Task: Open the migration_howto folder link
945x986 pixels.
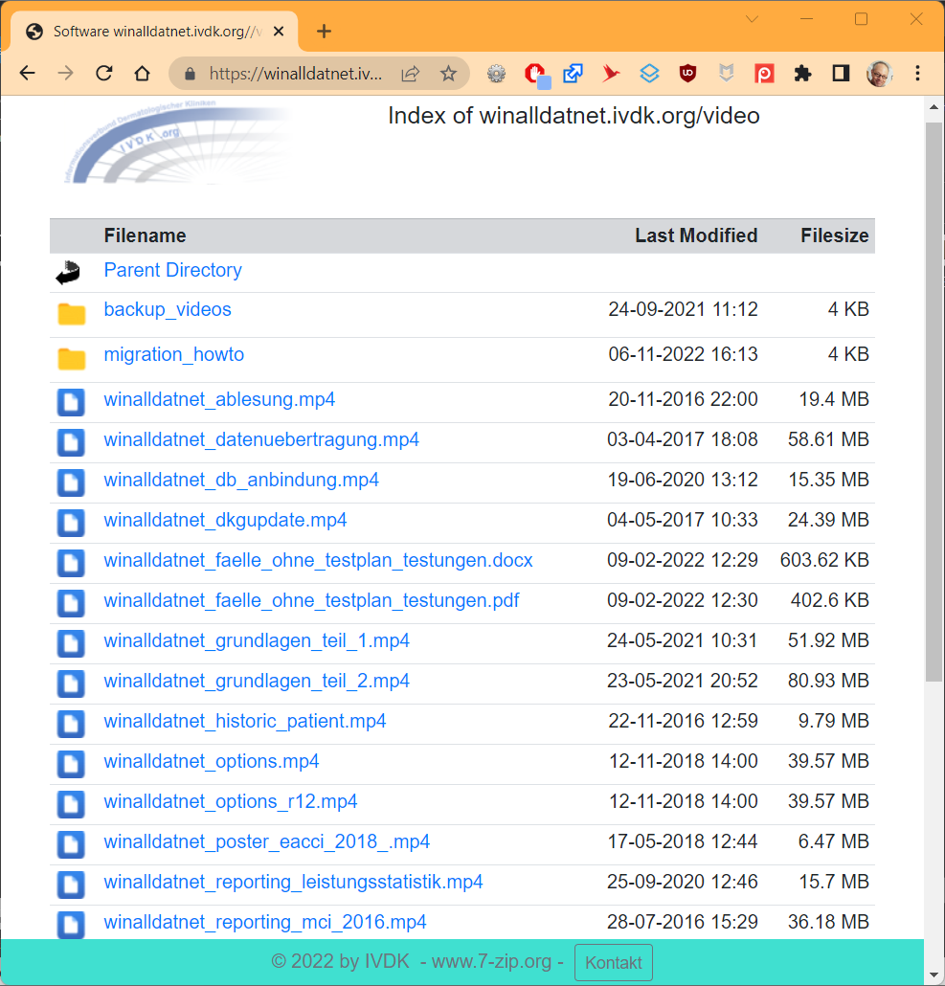Action: point(173,354)
